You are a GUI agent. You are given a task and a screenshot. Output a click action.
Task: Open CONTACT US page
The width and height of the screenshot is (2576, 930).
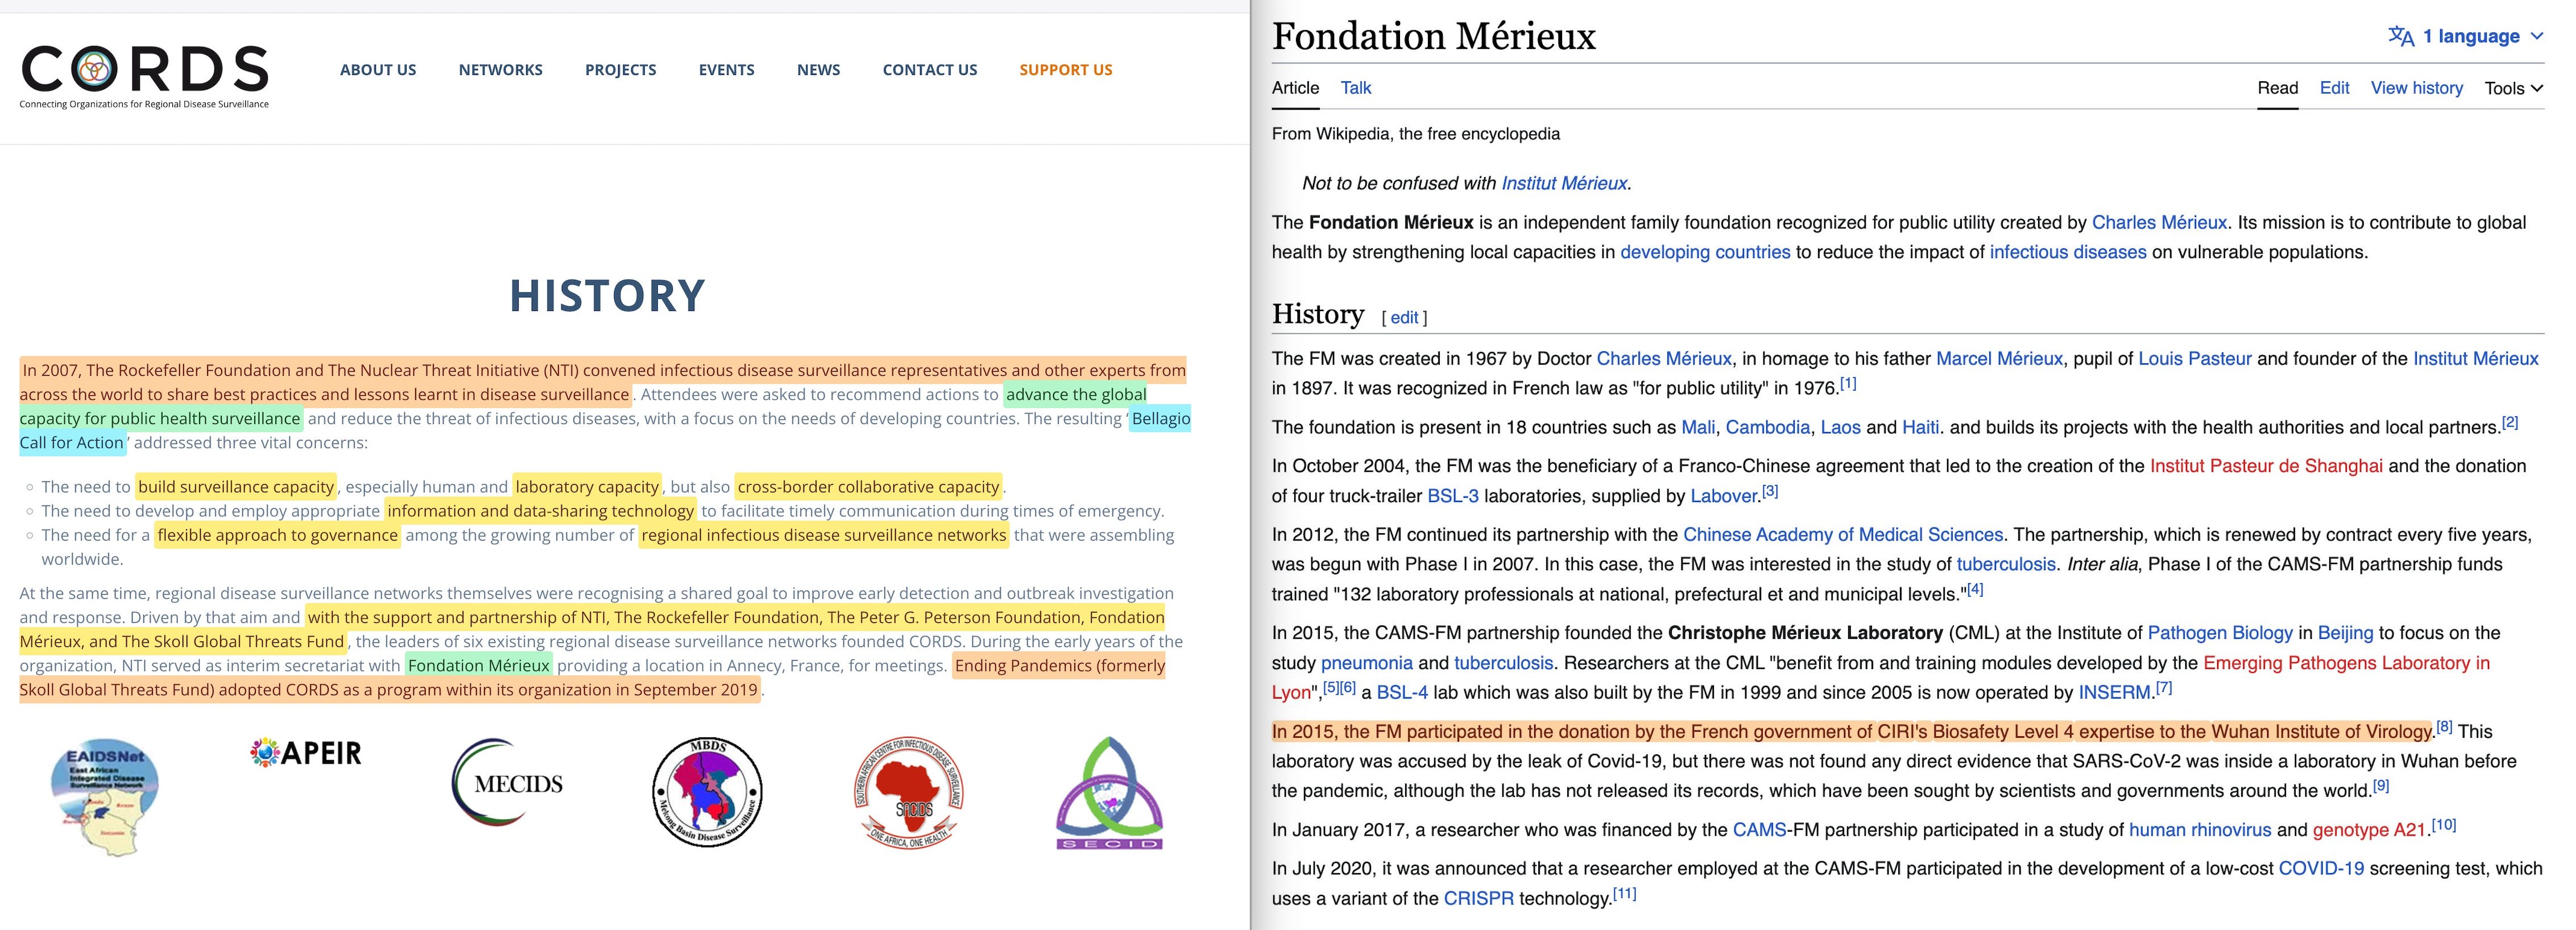[930, 70]
